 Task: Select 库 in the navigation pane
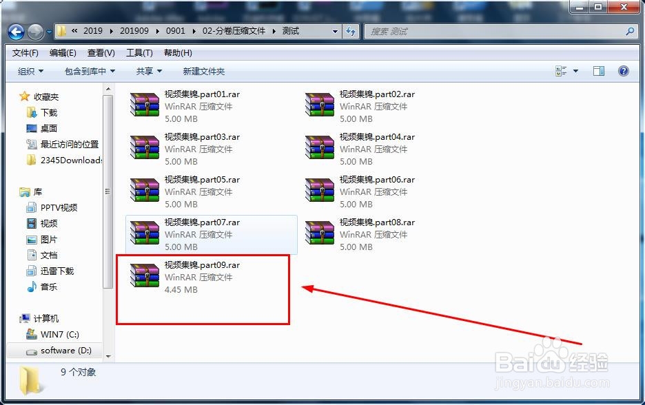point(31,191)
